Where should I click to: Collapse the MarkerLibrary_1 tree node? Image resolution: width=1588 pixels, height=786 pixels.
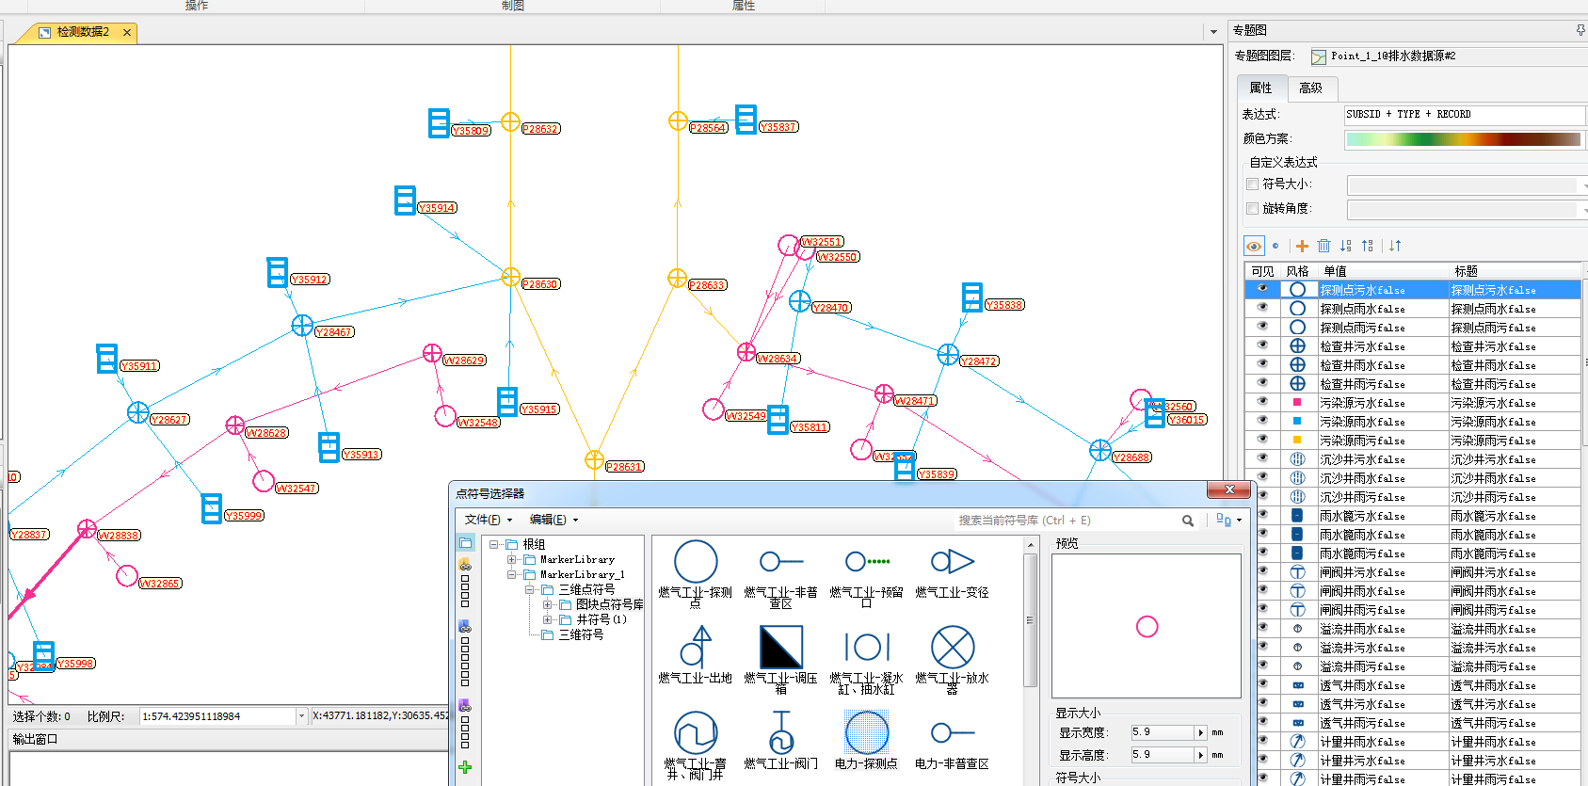[x=511, y=574]
